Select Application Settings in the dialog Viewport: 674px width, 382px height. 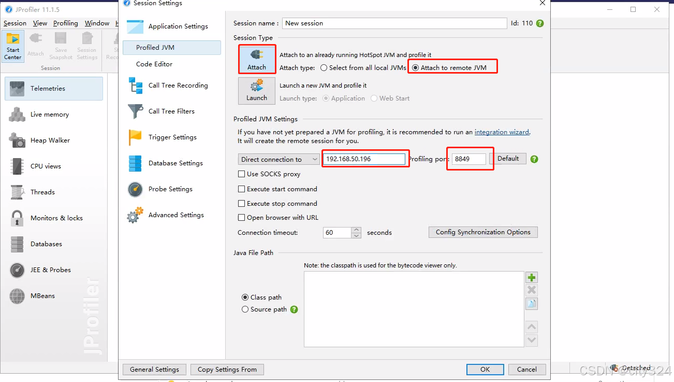172,26
